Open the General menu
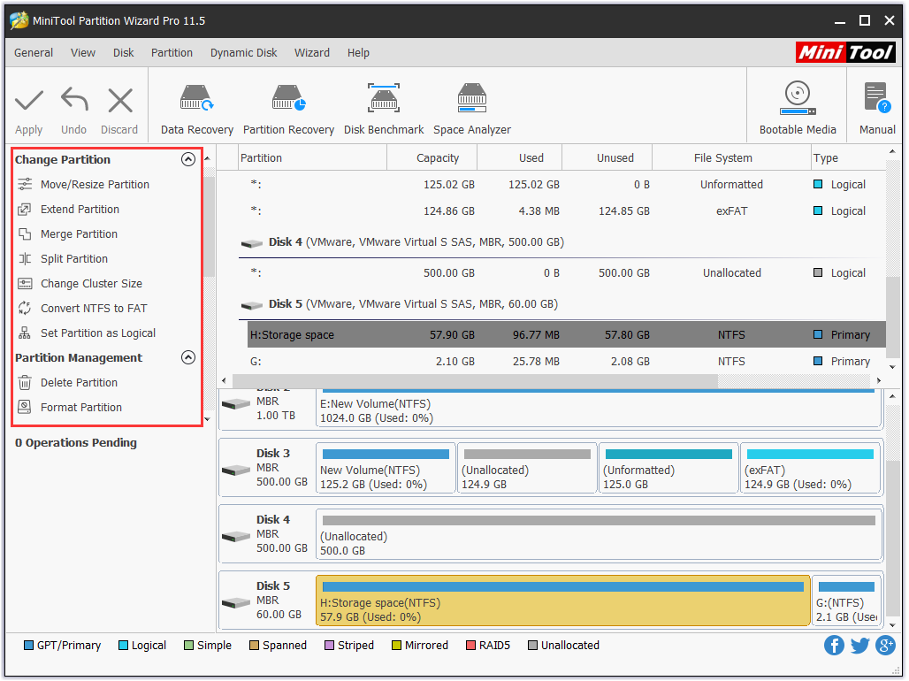This screenshot has width=909, height=681. click(34, 53)
